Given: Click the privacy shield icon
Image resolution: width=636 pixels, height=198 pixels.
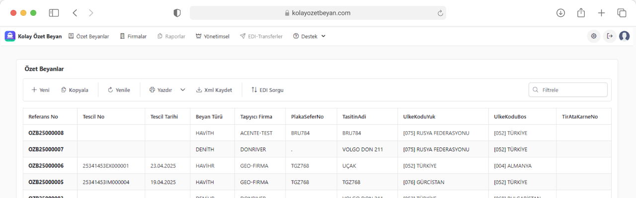Looking at the screenshot, I should coord(177,13).
